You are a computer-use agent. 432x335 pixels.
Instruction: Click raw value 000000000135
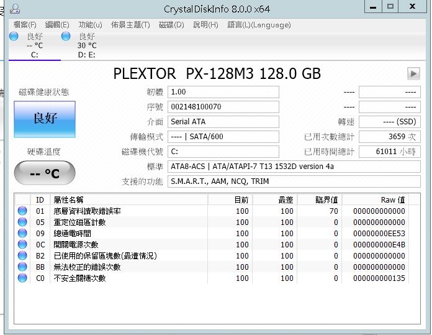[379, 278]
